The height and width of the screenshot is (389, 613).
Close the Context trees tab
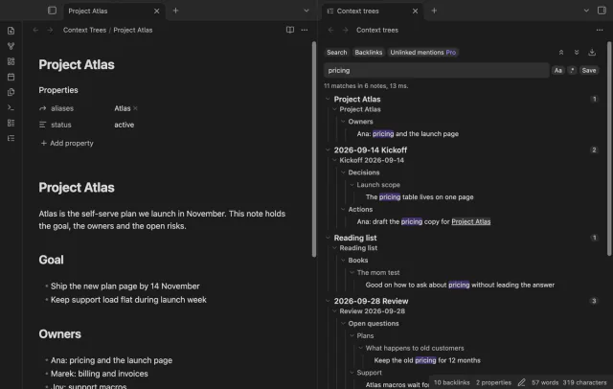(415, 11)
